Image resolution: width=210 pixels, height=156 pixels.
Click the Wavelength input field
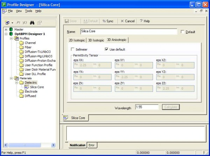147,107
